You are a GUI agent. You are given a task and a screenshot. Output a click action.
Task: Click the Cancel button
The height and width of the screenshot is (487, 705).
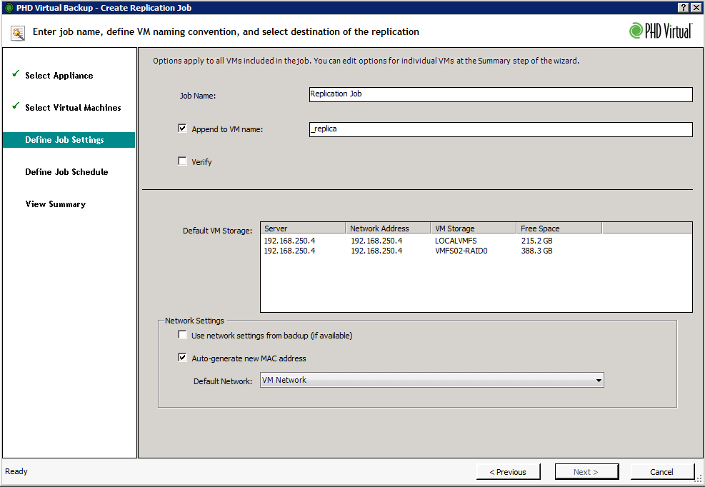pos(662,472)
